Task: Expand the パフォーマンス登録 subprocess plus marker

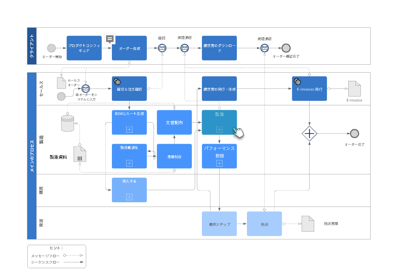Action: (x=219, y=163)
